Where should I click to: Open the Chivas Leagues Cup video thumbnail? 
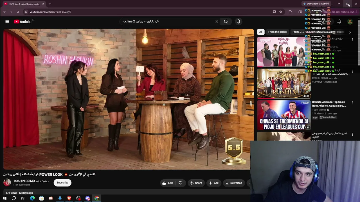(284, 115)
